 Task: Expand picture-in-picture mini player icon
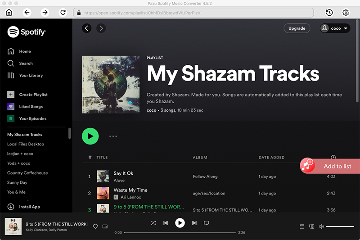pos(105,226)
